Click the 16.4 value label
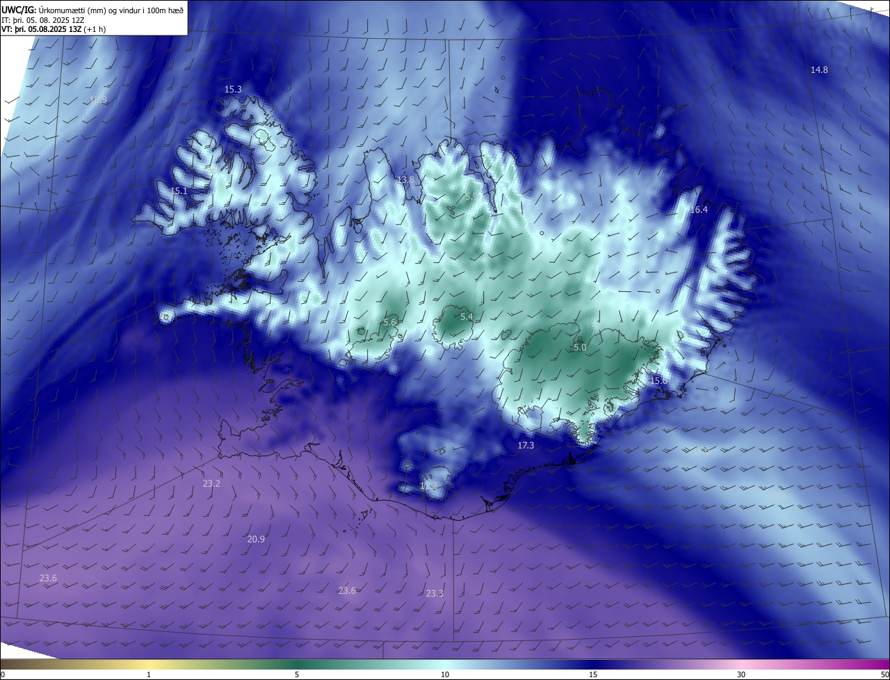890x680 pixels. [x=699, y=210]
